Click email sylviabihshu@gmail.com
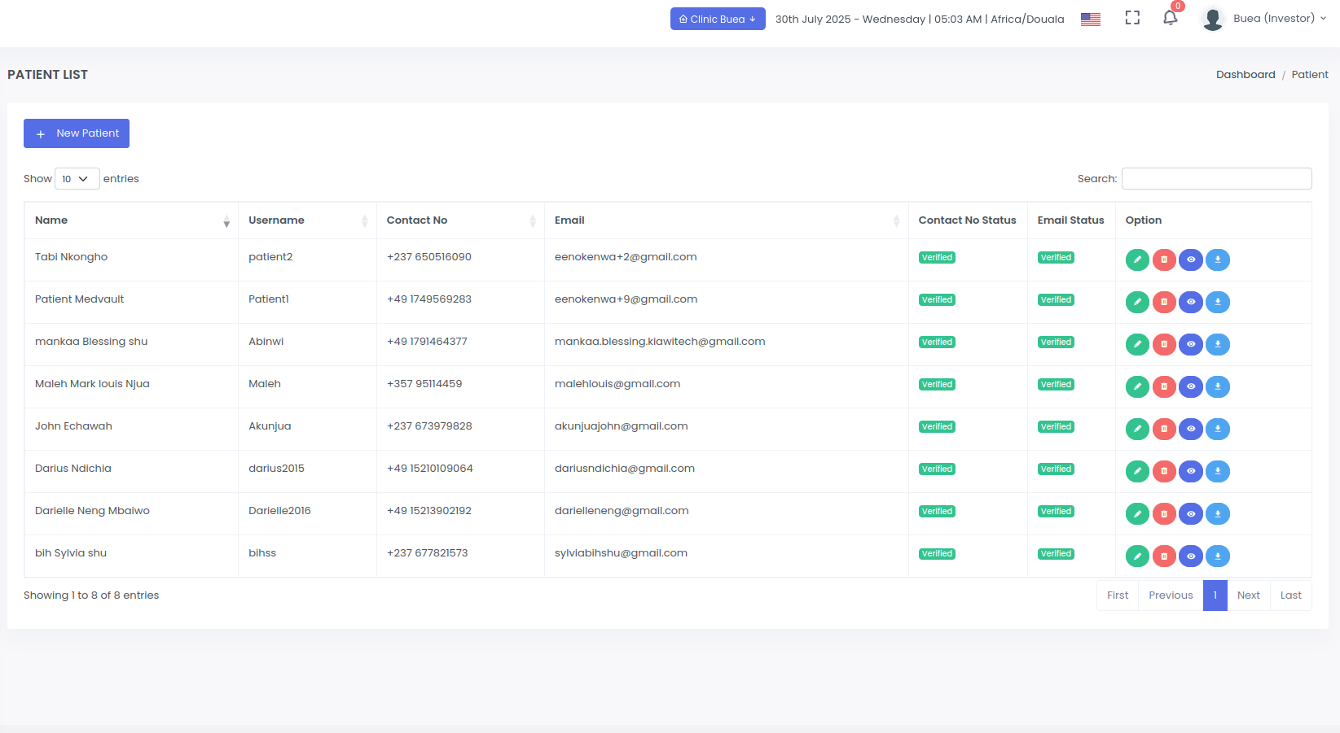 point(621,553)
